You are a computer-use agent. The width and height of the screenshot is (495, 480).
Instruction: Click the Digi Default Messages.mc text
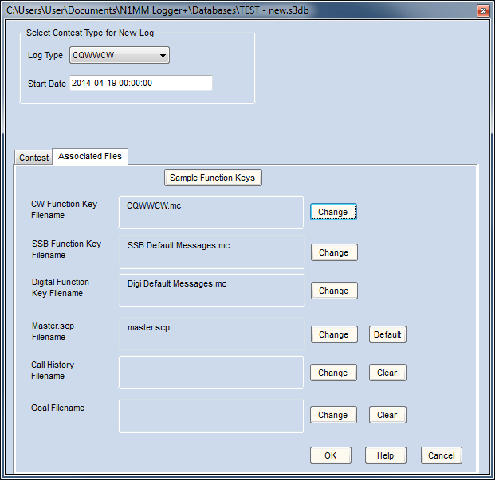click(177, 283)
